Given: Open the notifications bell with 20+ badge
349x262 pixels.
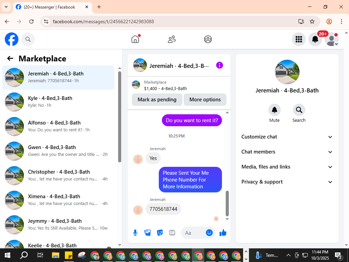Looking at the screenshot, I should click(315, 39).
